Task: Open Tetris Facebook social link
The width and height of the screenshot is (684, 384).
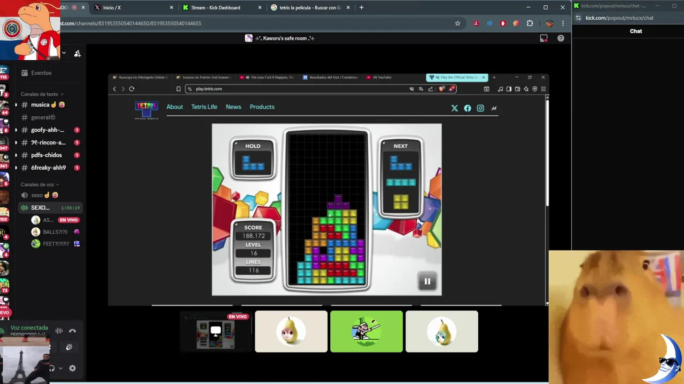Action: (x=468, y=108)
